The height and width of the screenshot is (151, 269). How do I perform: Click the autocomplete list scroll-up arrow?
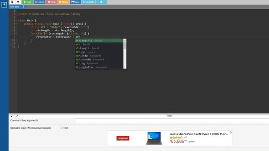(125, 40)
